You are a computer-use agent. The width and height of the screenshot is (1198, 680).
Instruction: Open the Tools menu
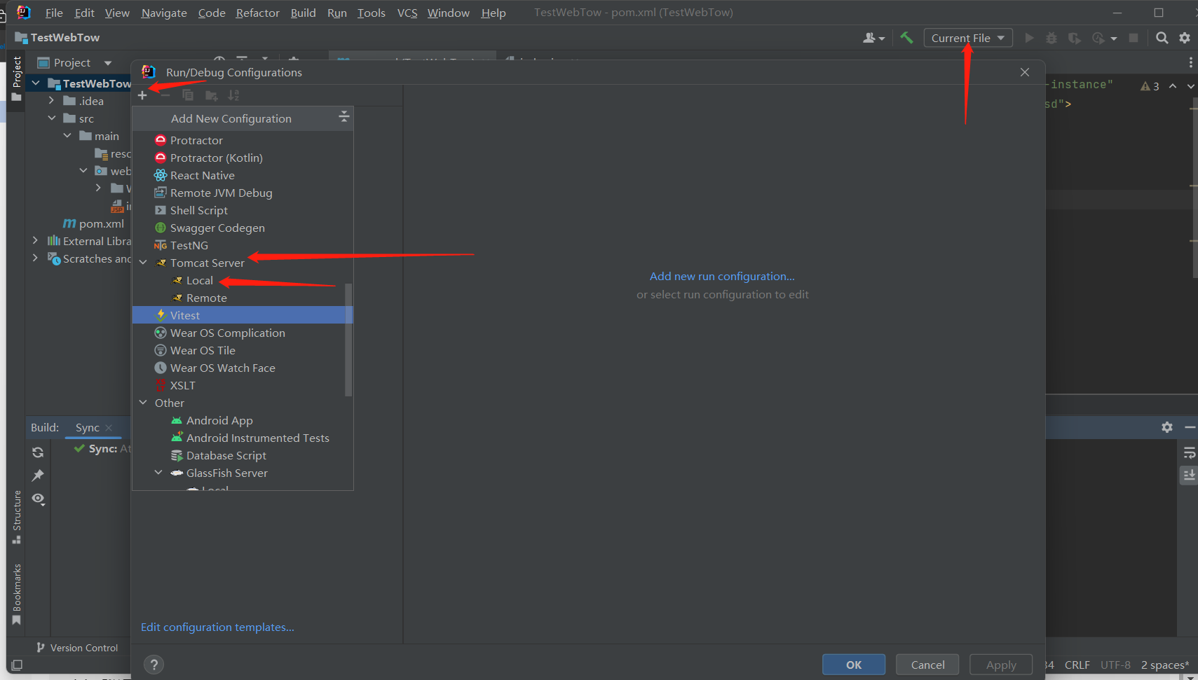[x=371, y=13]
